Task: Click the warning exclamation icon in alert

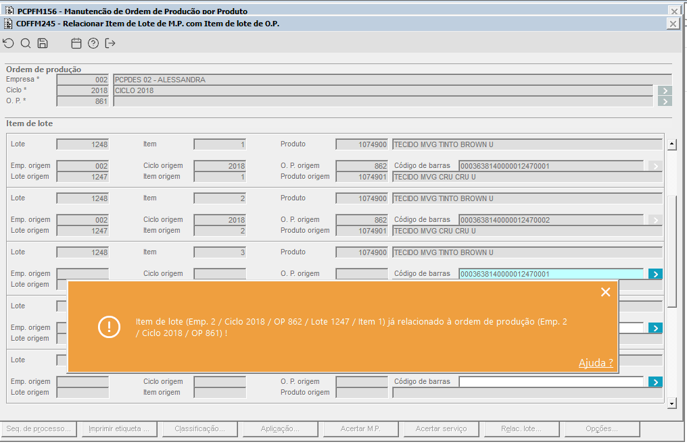Action: click(109, 327)
